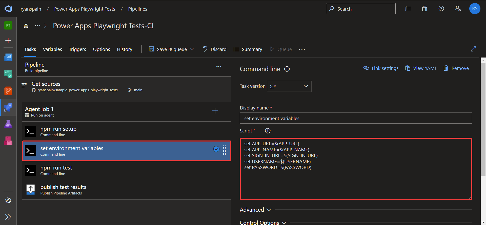Click drag handle on set environment variables task
This screenshot has height=225, width=486.
224,150
